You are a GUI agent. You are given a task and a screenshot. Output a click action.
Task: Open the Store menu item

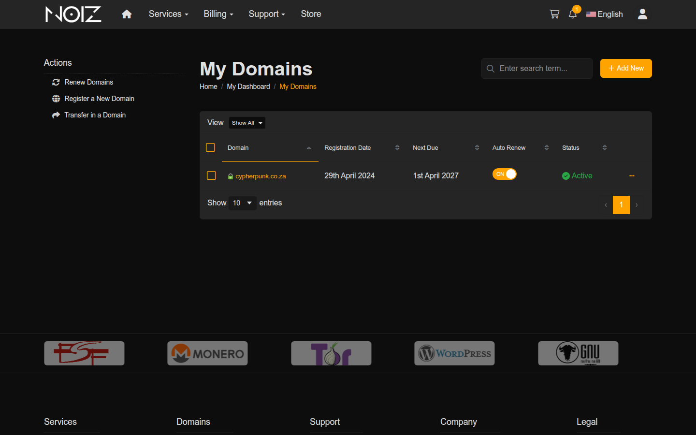tap(311, 14)
